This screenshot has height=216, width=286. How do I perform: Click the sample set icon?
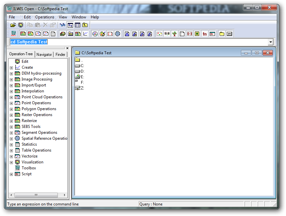point(159,34)
